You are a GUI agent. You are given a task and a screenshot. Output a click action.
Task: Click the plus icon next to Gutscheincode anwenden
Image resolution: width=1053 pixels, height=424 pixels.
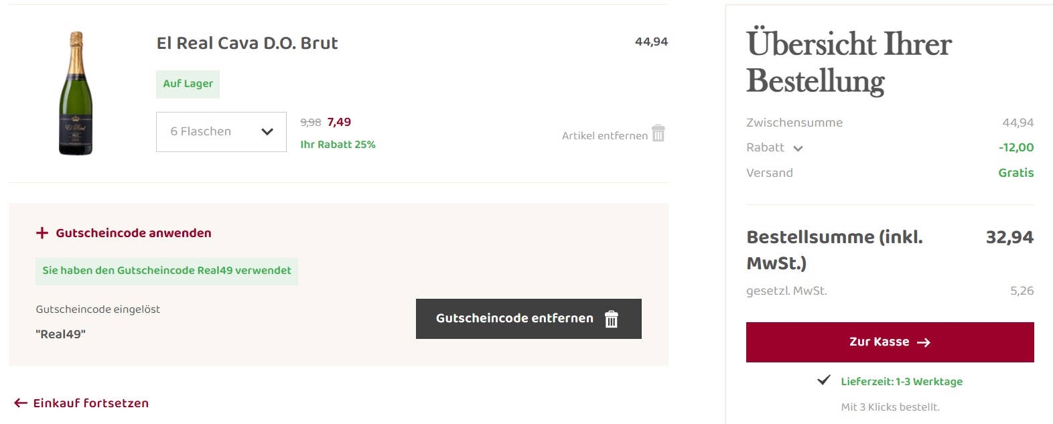click(x=42, y=232)
